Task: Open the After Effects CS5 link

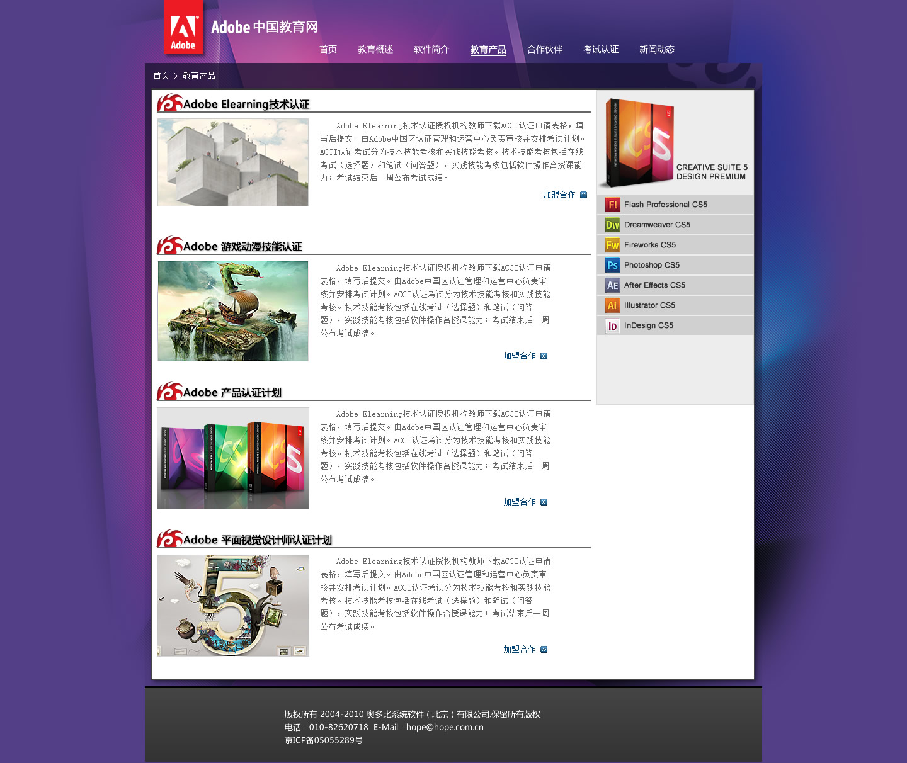Action: (x=654, y=285)
